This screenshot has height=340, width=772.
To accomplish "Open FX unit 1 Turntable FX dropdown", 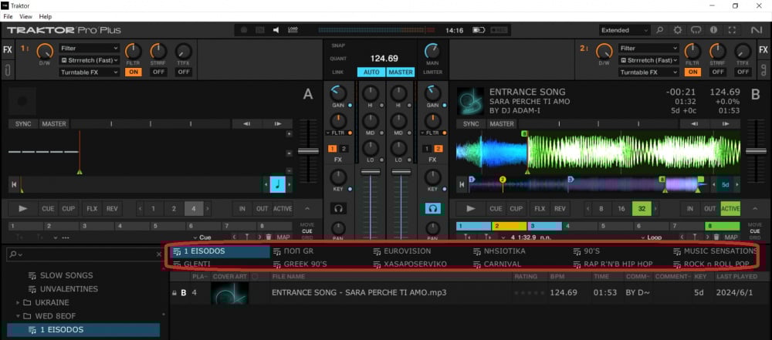I will (x=90, y=72).
